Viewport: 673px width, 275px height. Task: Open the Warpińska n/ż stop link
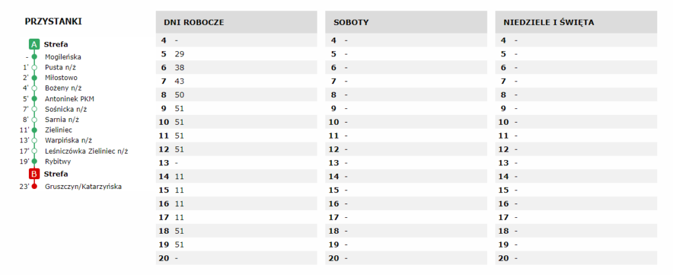68,140
